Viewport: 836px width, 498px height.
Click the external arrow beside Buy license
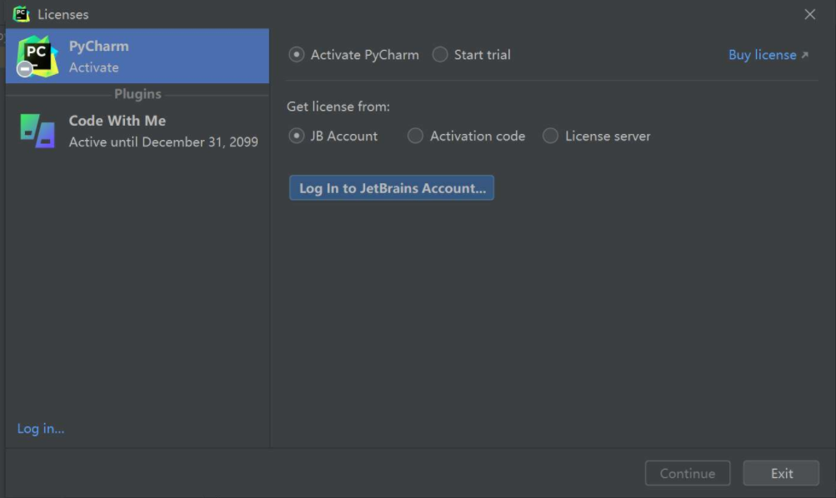805,55
